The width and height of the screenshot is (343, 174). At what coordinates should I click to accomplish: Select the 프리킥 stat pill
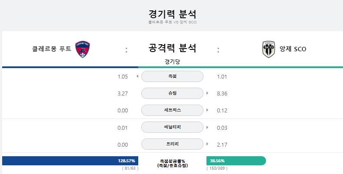[x=172, y=144]
